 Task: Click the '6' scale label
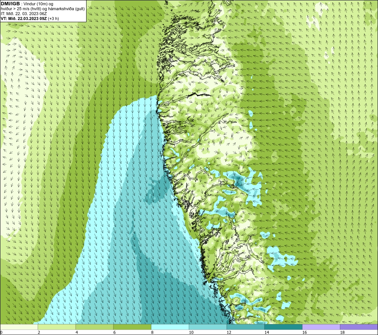115,333
